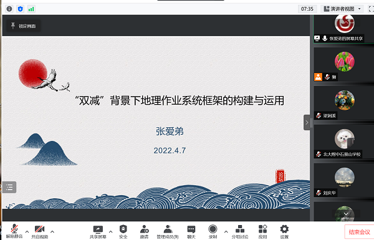Click the fullscreen icon at top right

(371, 9)
